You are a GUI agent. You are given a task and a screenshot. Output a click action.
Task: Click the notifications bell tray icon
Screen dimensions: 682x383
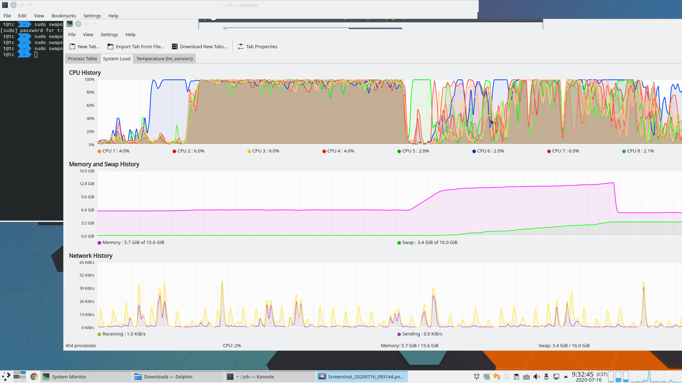[477, 377]
